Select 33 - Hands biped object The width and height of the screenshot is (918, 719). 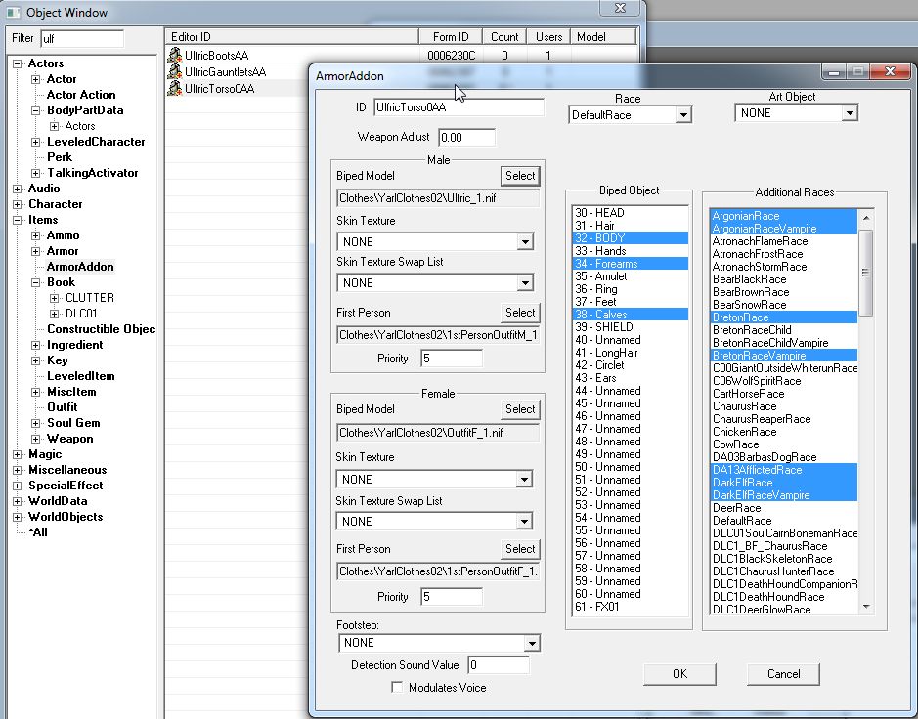(x=630, y=251)
